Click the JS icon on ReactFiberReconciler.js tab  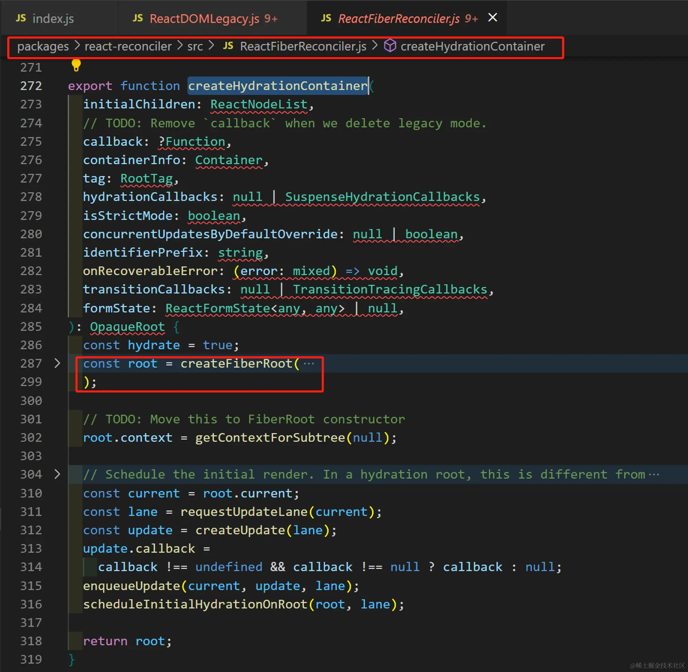click(x=326, y=18)
